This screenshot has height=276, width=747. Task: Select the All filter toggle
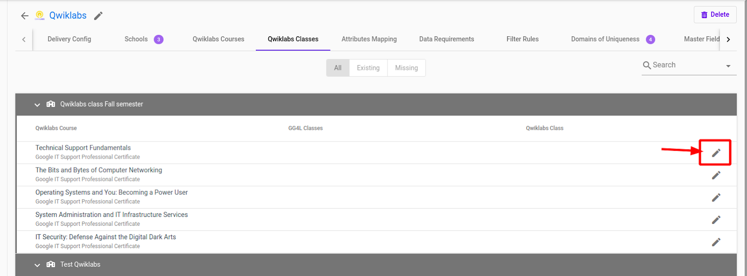click(x=338, y=68)
